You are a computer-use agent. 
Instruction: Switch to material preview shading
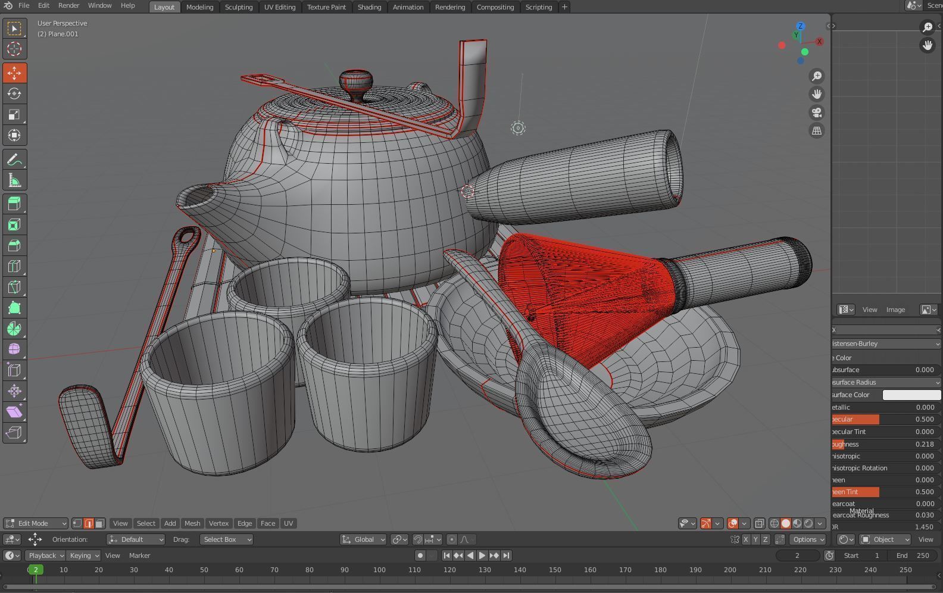[797, 523]
